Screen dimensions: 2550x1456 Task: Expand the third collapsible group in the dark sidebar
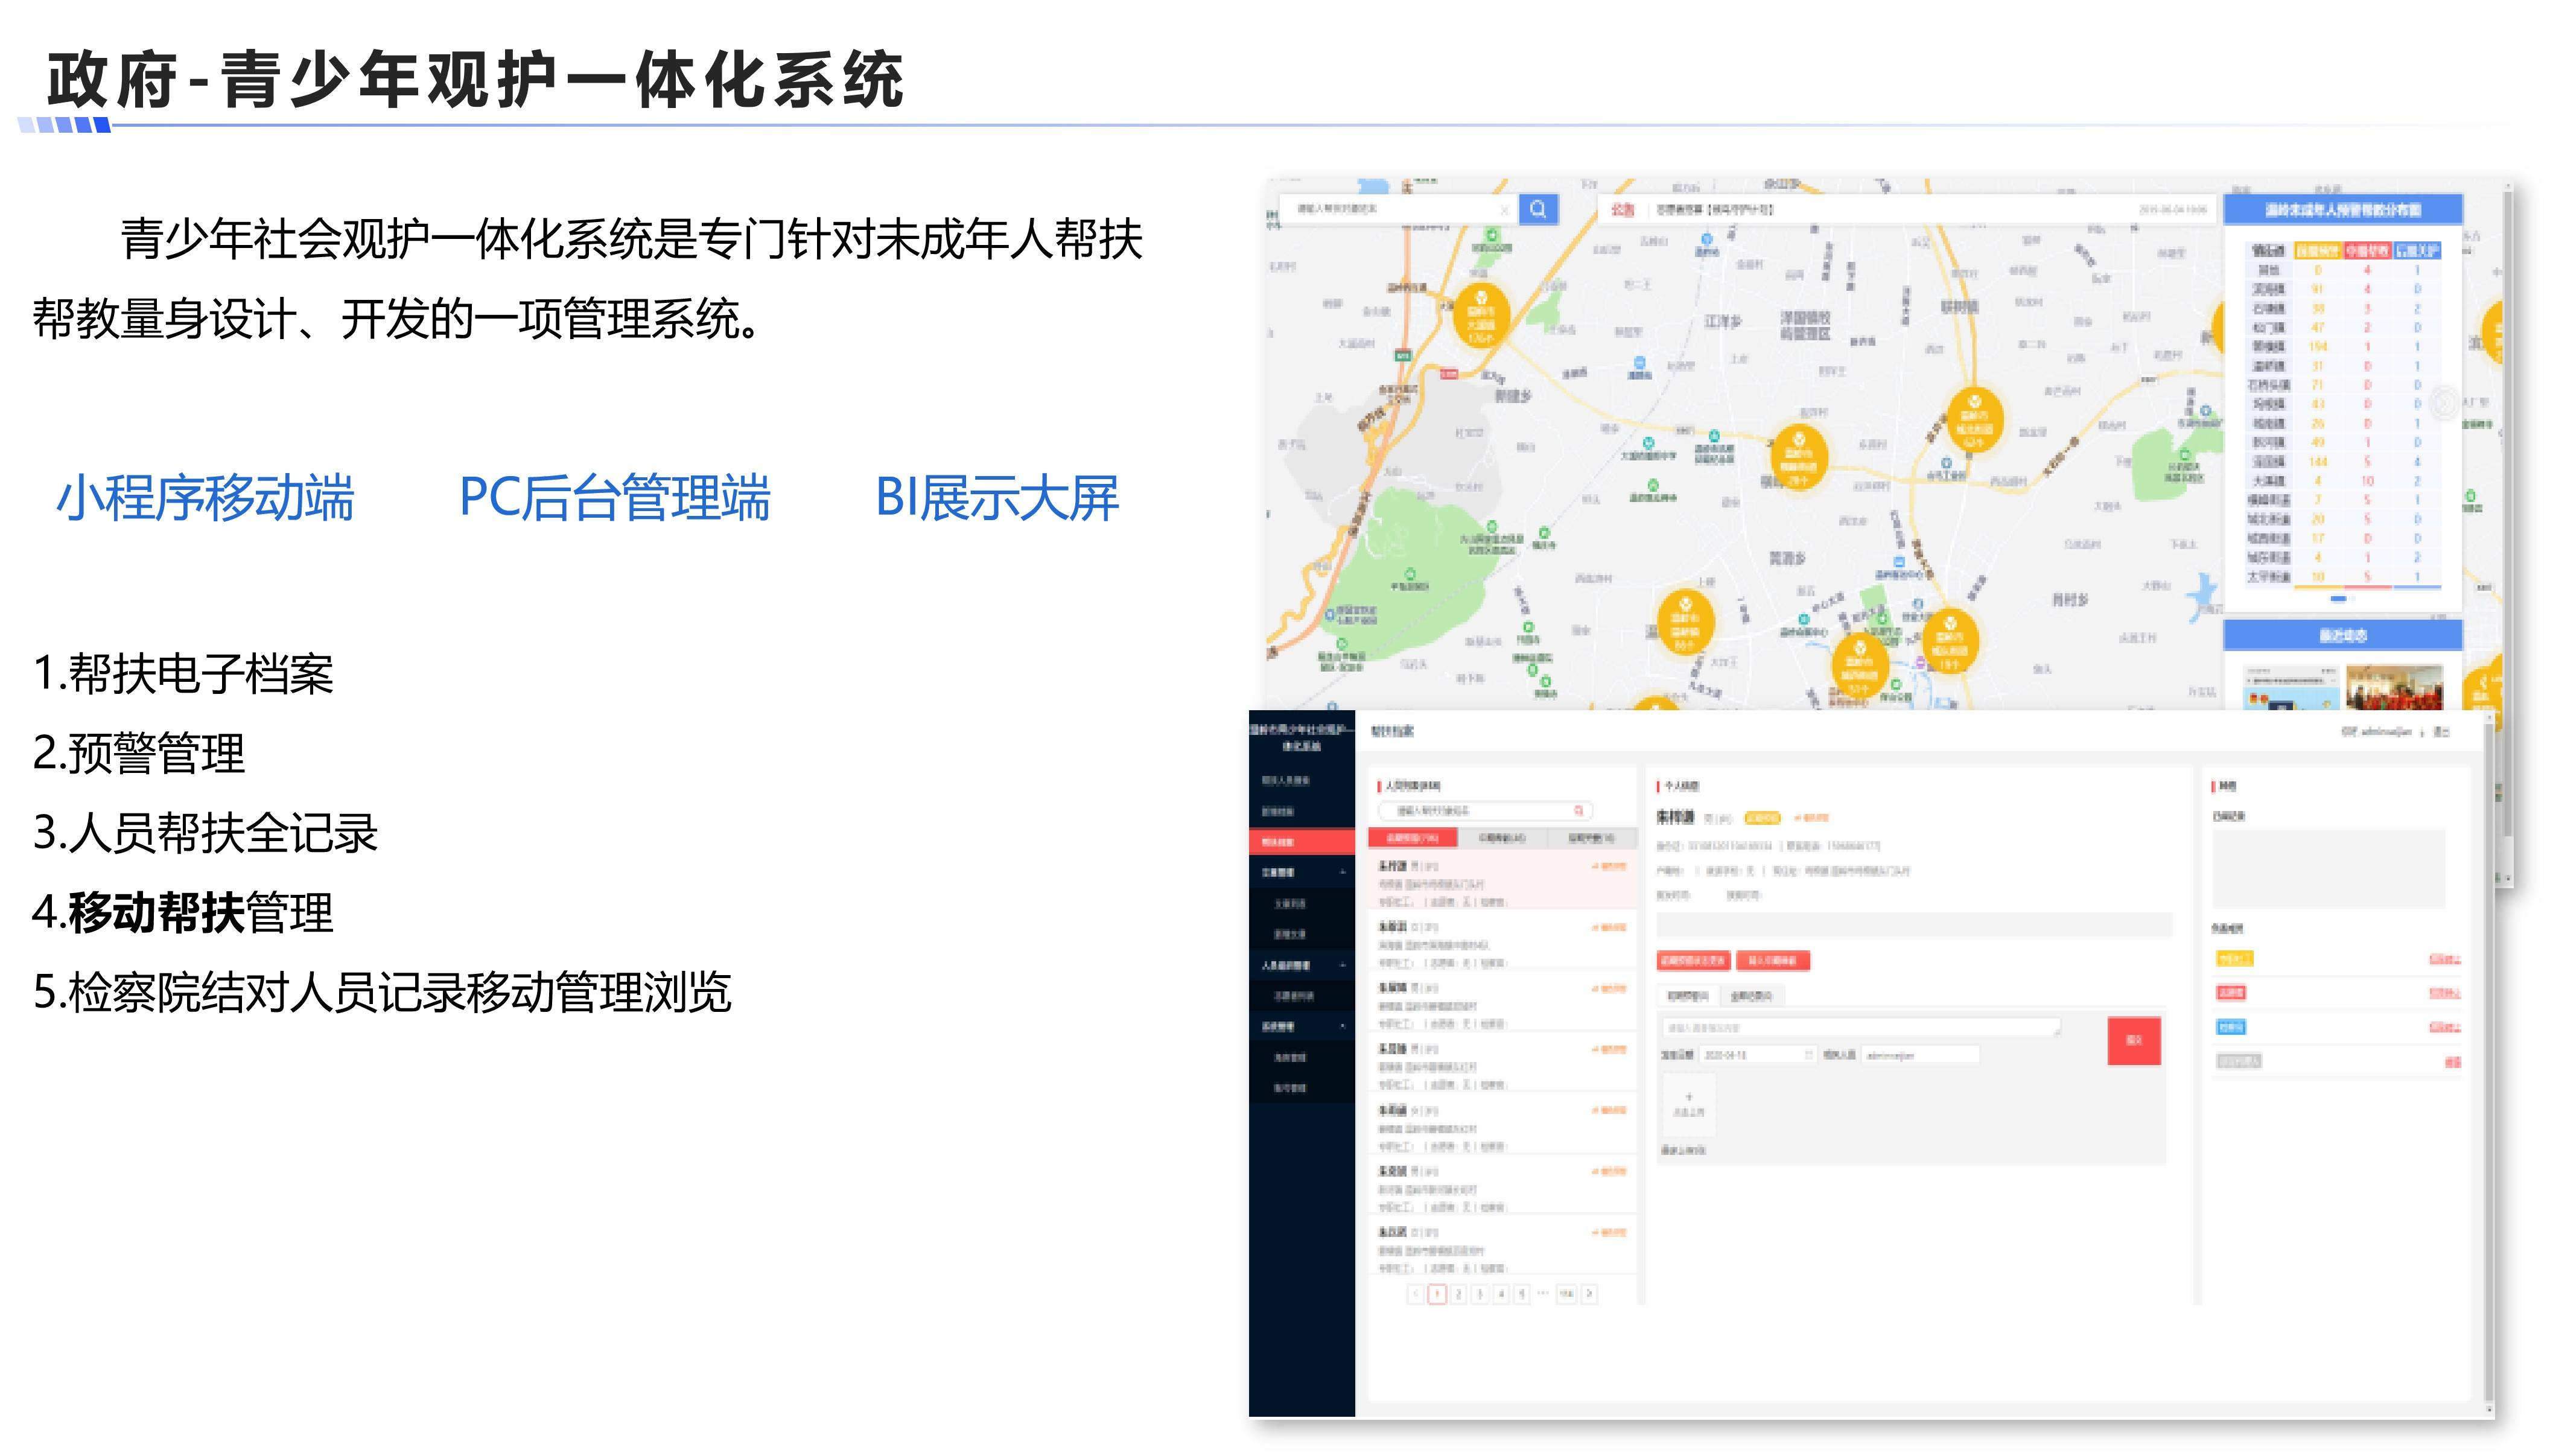coord(1302,1027)
